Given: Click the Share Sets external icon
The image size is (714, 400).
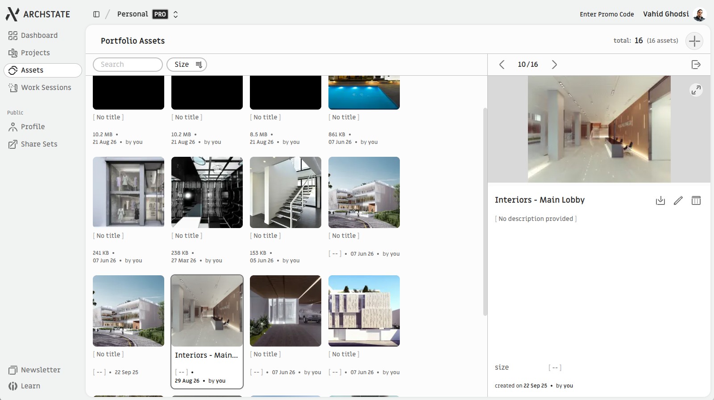Looking at the screenshot, I should (13, 144).
